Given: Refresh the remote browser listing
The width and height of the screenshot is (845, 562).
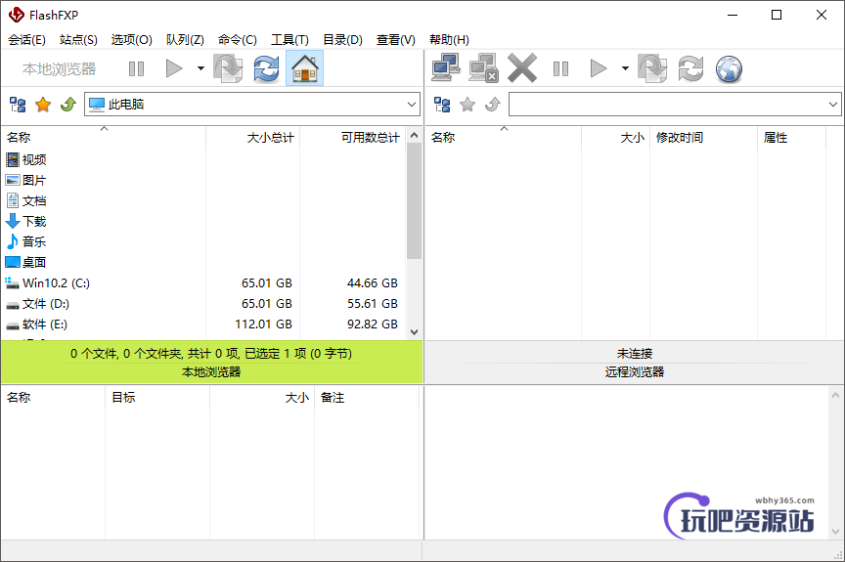Looking at the screenshot, I should tap(690, 68).
